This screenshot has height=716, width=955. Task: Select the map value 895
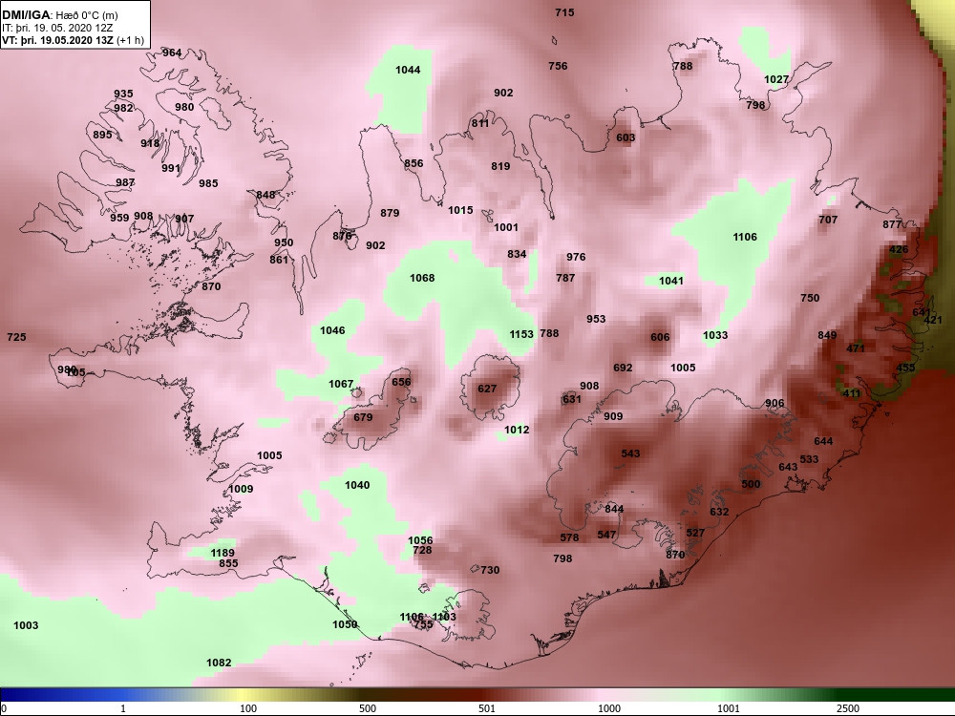coord(102,135)
